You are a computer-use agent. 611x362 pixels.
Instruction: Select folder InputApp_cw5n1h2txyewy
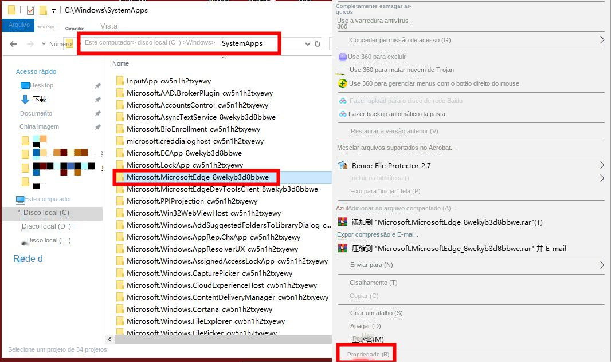point(169,81)
